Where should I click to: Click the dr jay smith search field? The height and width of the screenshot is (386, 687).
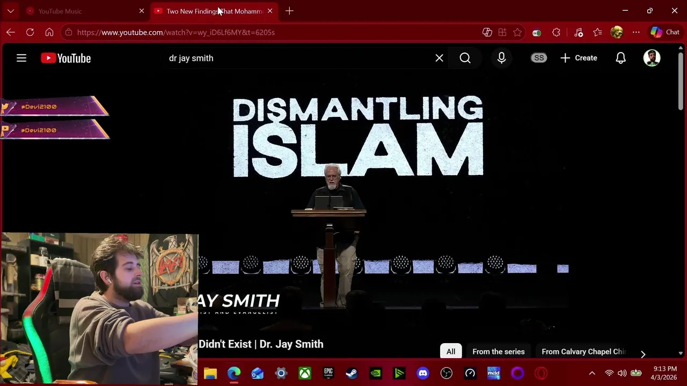(298, 58)
